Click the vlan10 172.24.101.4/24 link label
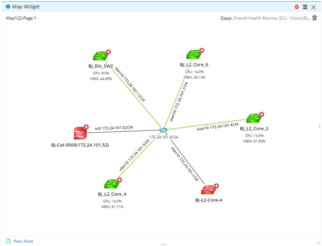The width and height of the screenshot is (322, 246). (218, 126)
